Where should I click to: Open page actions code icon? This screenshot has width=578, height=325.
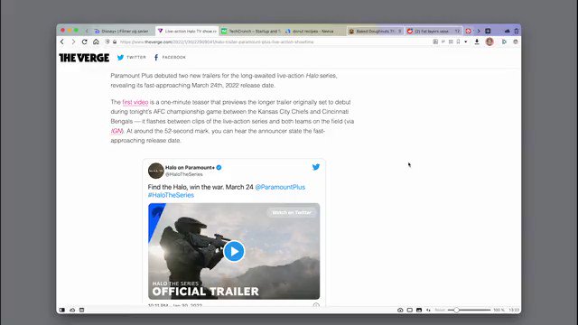pyautogui.click(x=428, y=310)
